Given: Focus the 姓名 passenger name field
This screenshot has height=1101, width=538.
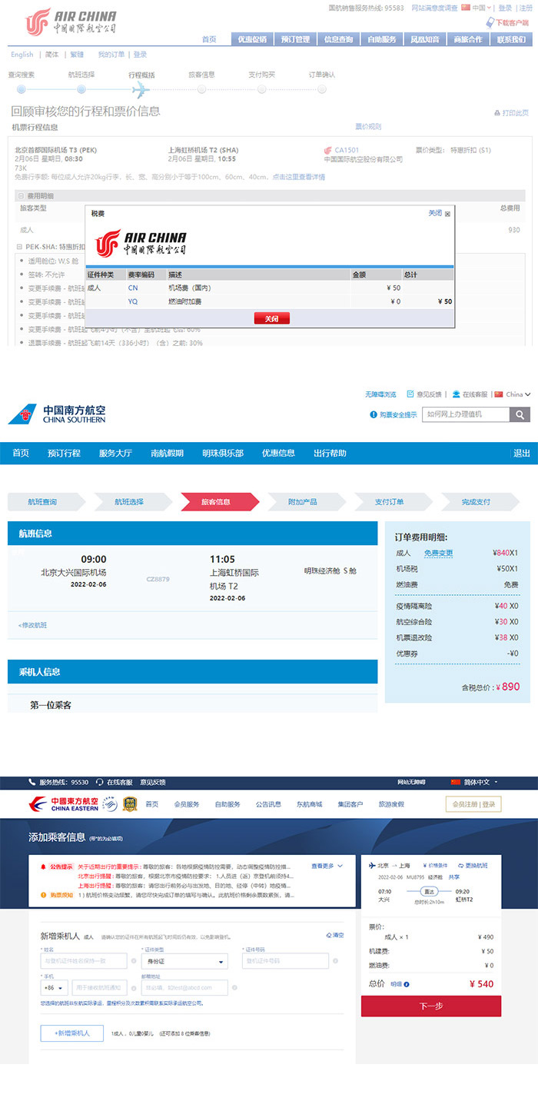Looking at the screenshot, I should click(x=84, y=961).
